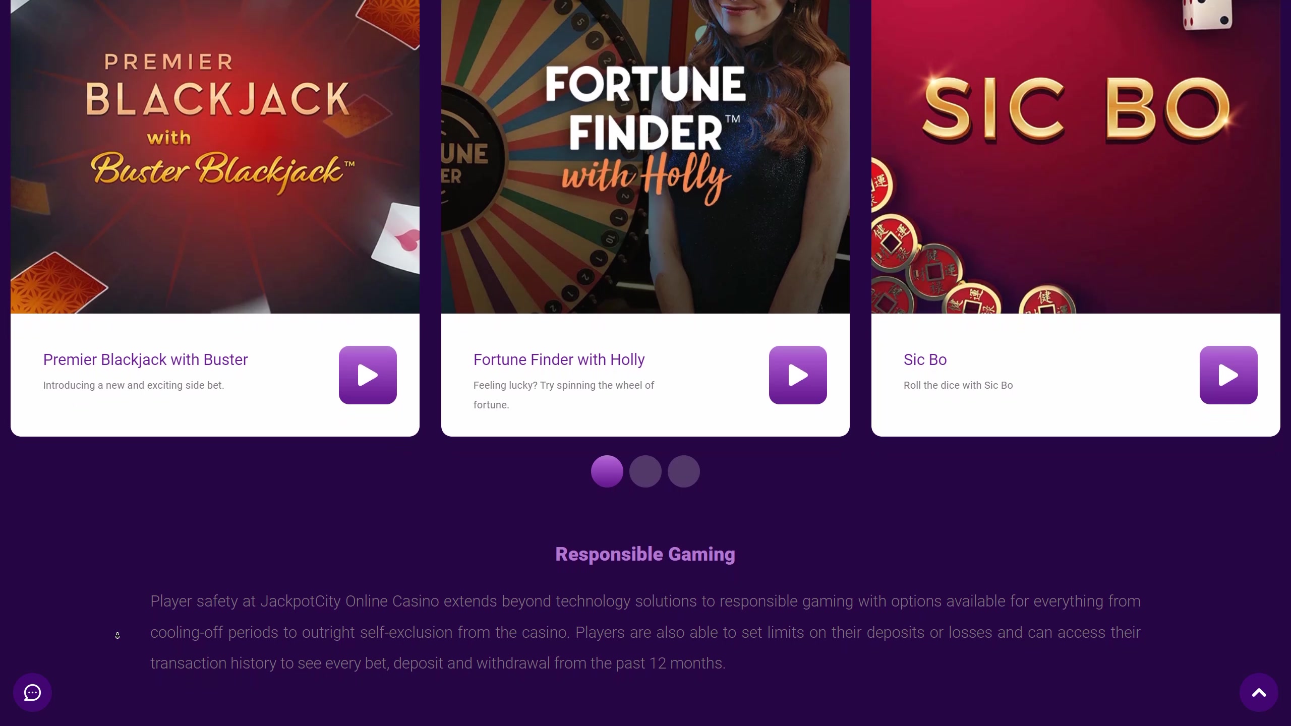Open Fortune Finder with Holly title
This screenshot has height=726, width=1291.
point(559,359)
